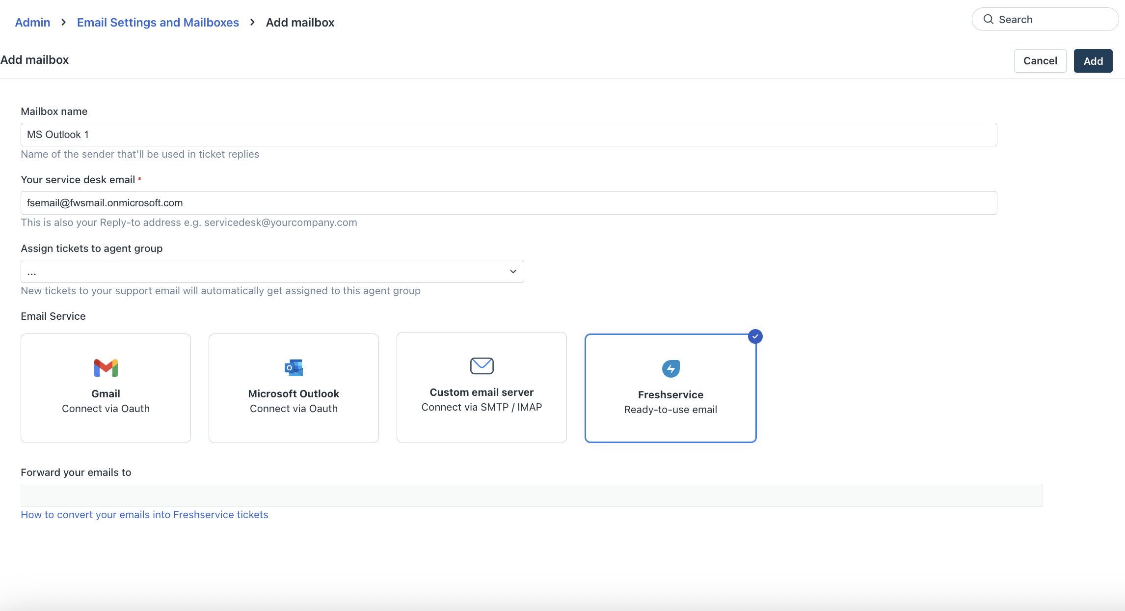The height and width of the screenshot is (611, 1125).
Task: Focus the service desk email field
Action: (509, 203)
